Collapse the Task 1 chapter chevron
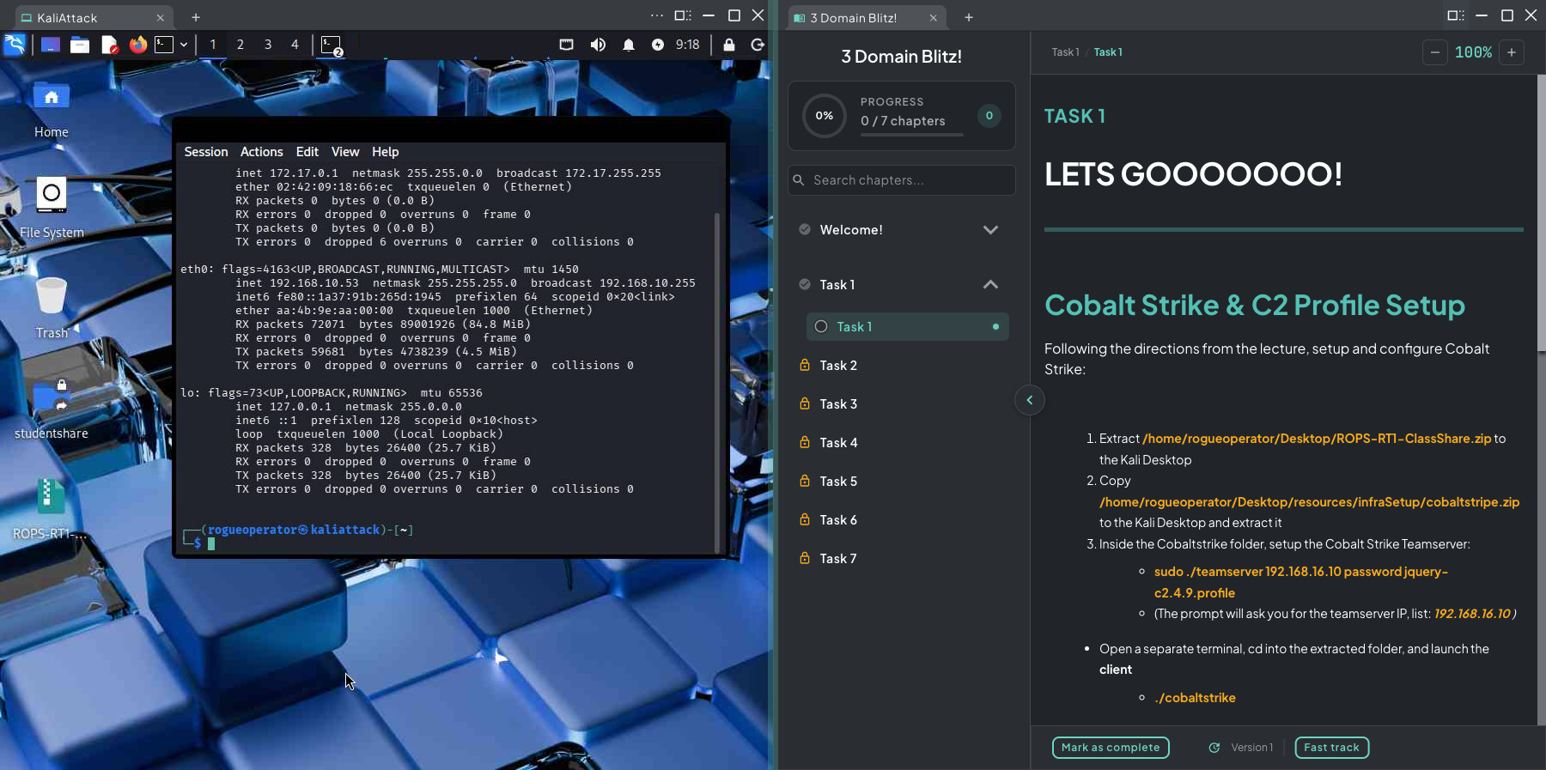This screenshot has height=770, width=1546. click(990, 285)
